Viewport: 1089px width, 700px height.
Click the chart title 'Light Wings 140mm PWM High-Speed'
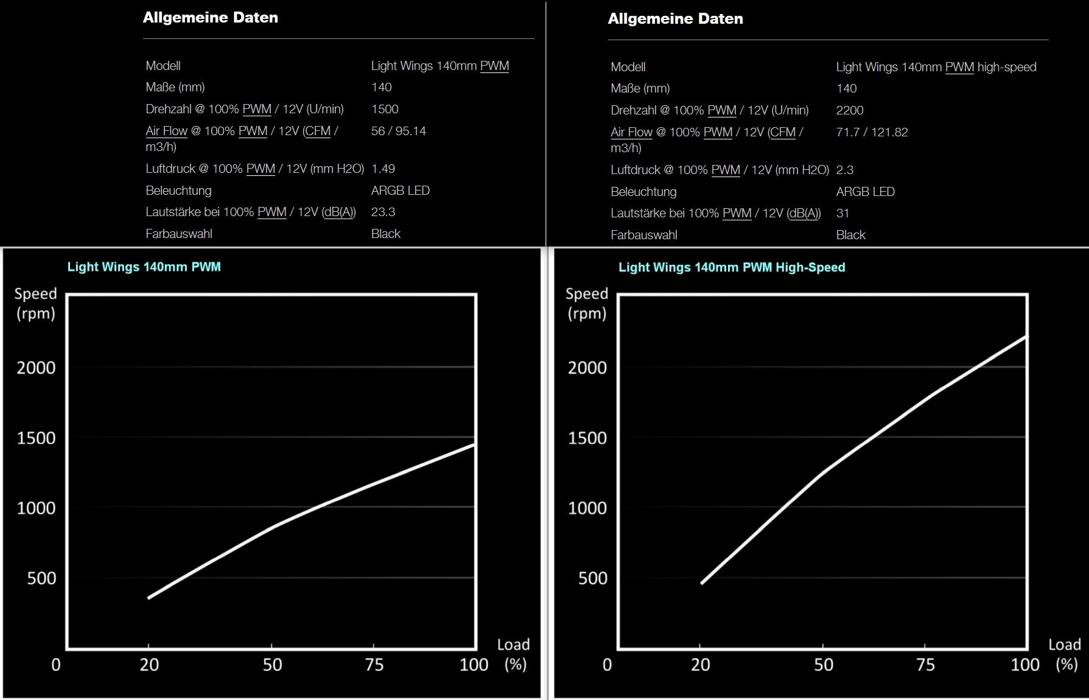732,267
